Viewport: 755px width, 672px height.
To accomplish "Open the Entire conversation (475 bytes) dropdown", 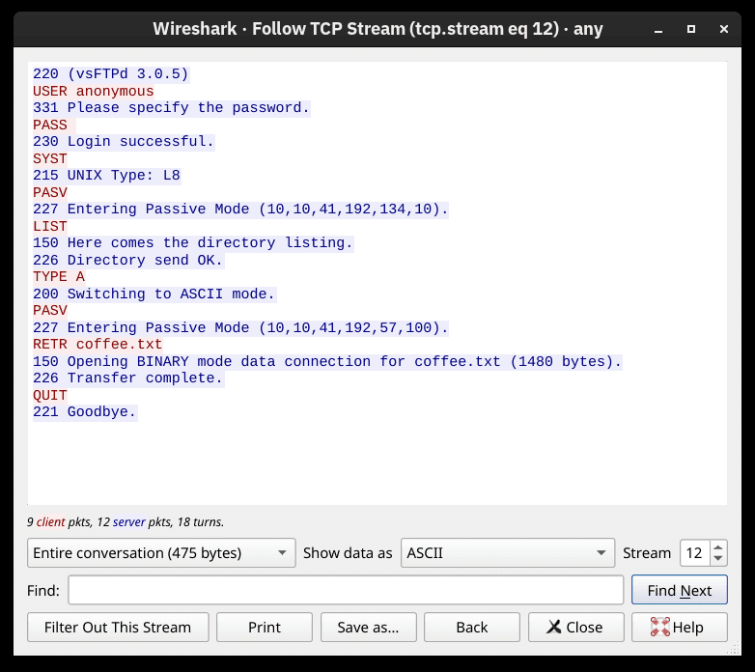I will point(160,553).
